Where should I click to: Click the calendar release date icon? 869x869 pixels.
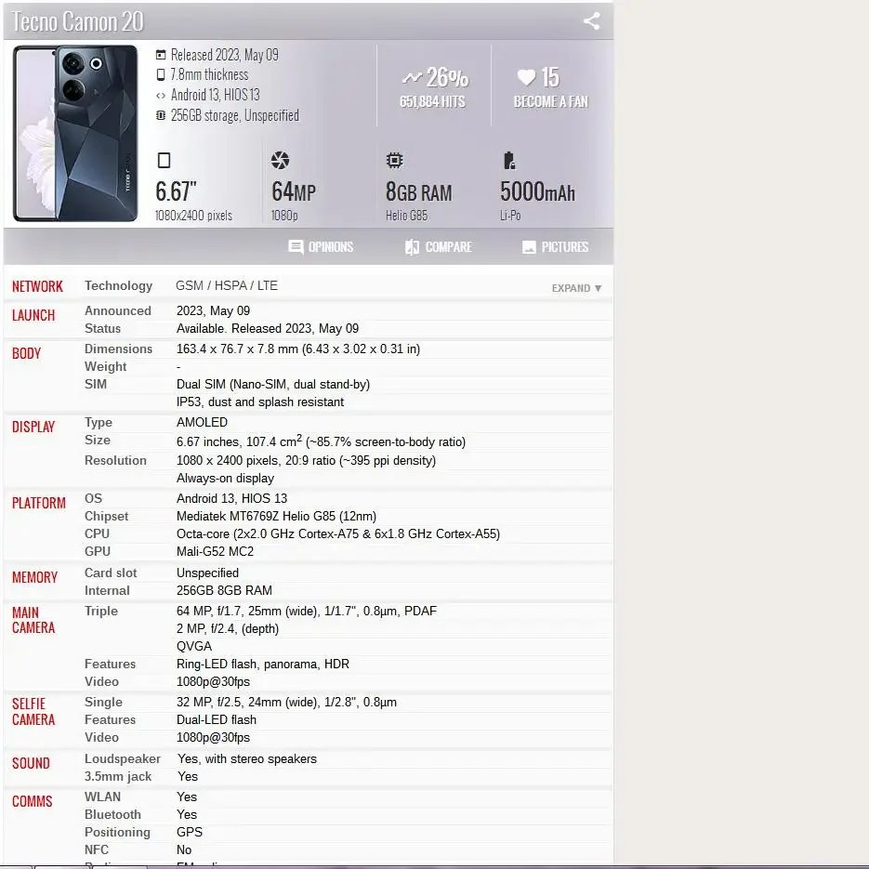[x=161, y=55]
